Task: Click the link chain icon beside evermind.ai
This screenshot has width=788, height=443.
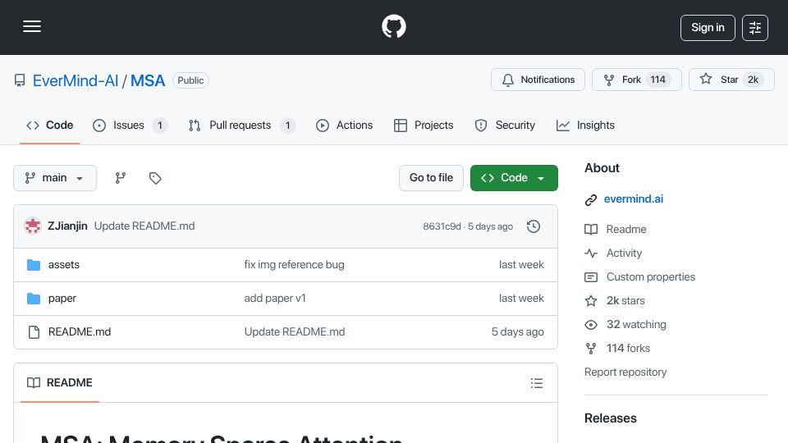Action: coord(591,200)
